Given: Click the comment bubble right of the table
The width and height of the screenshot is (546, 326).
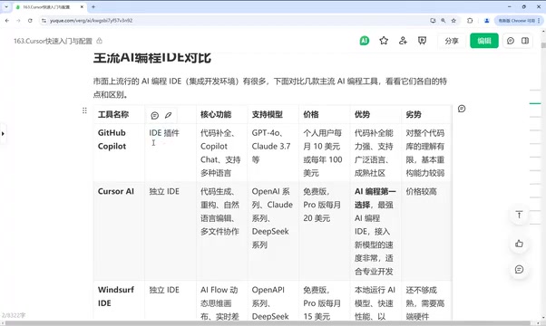Looking at the screenshot, I should tap(462, 109).
